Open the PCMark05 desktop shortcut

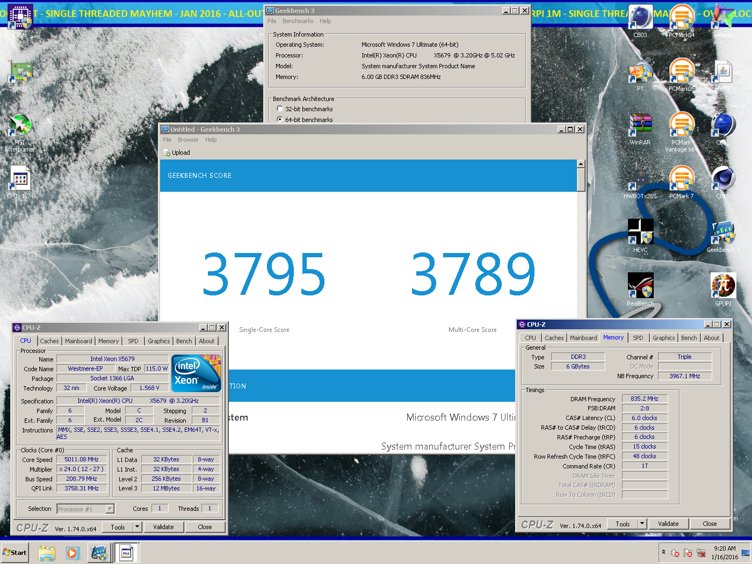[x=682, y=74]
